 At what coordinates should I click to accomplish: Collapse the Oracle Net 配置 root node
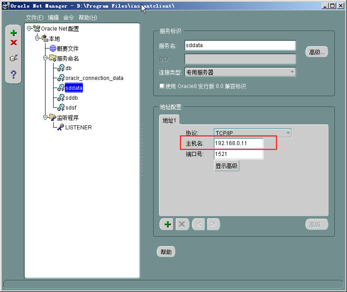(x=29, y=28)
